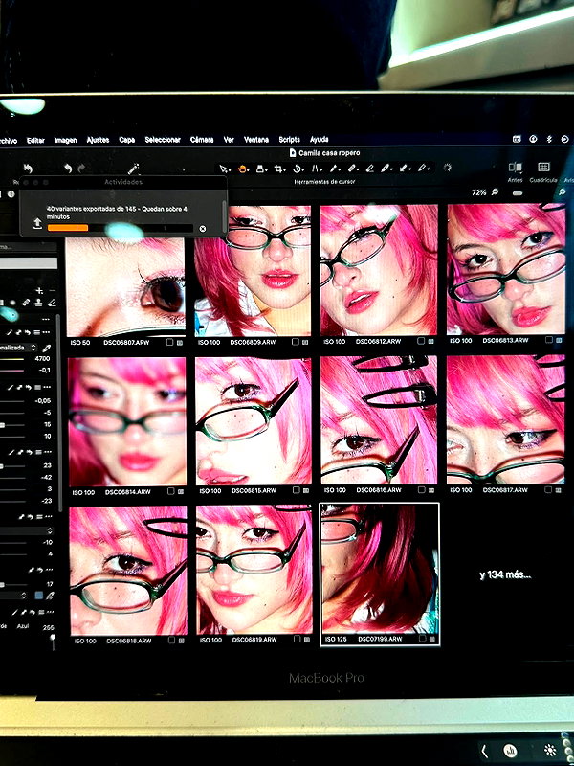
Task: Open the Seleccionar menu
Action: (163, 140)
